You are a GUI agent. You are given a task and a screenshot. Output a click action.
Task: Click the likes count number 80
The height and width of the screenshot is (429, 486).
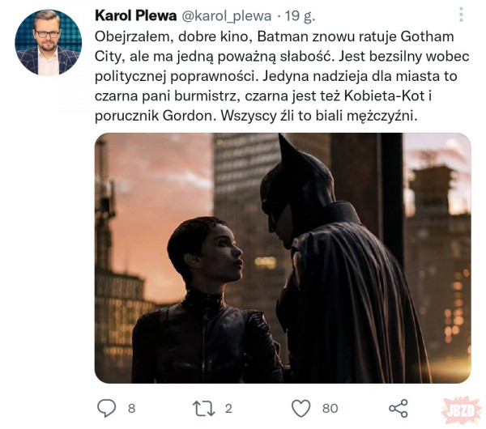point(330,408)
